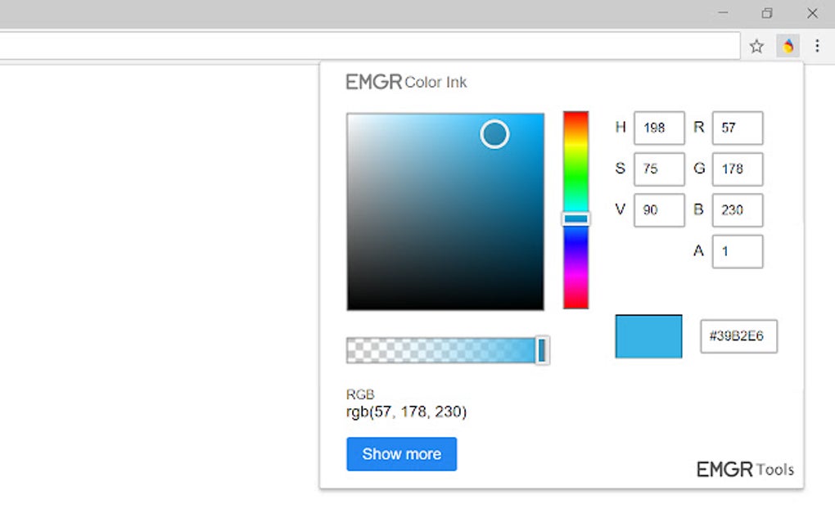Screen dimensions: 835x522
Task: Click the transparency slider handle
Action: (x=543, y=350)
